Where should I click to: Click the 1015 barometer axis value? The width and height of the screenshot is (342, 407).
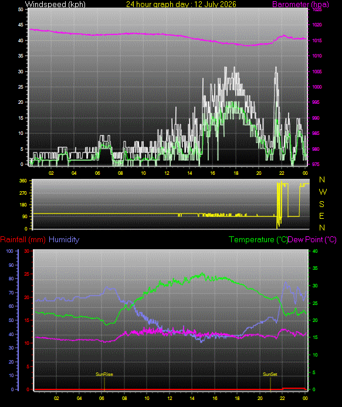(x=317, y=40)
